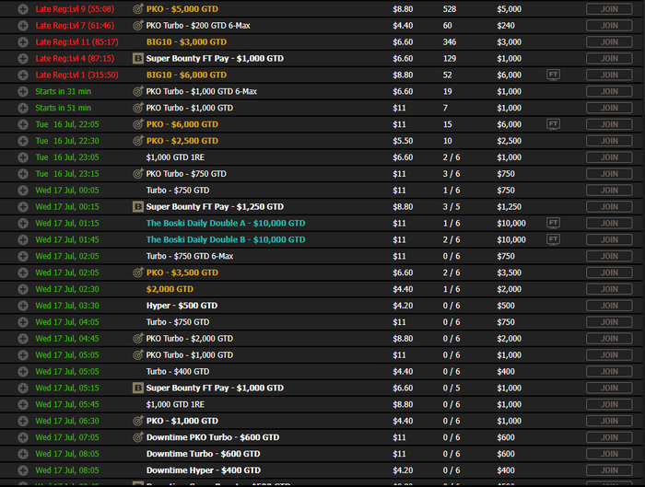This screenshot has width=645, height=487.
Task: Join Tue 22:30 PKO - $2,500 GTD
Action: pos(609,141)
